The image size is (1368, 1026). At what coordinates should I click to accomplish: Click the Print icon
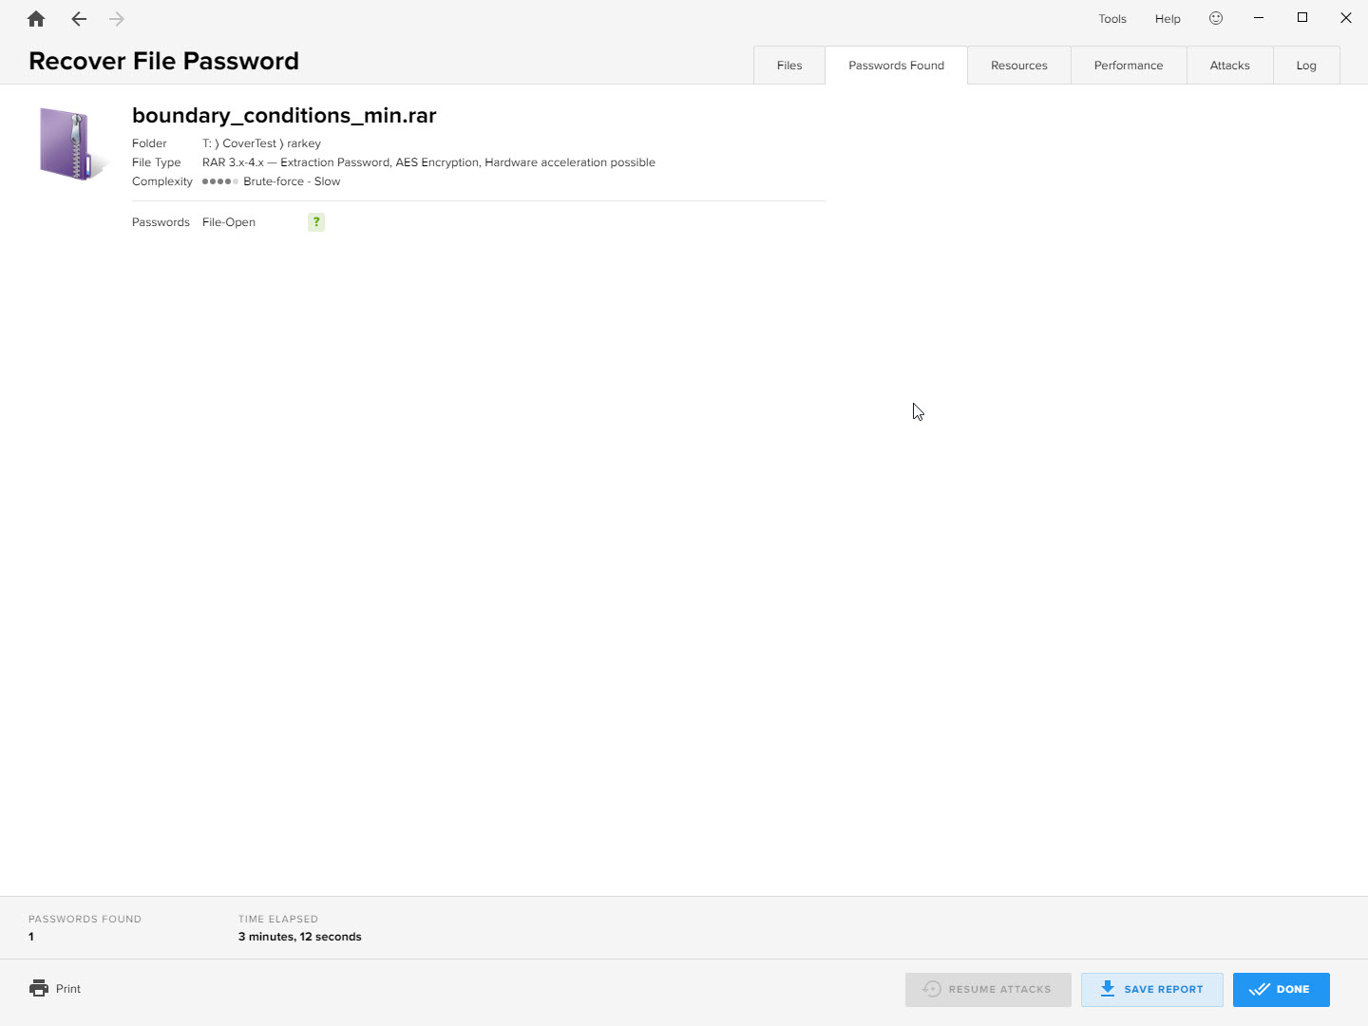click(39, 988)
